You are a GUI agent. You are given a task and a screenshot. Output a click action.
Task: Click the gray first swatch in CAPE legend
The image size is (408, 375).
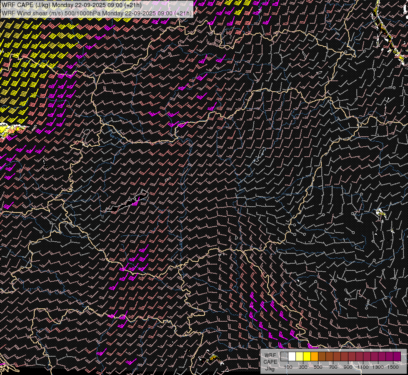285,356
